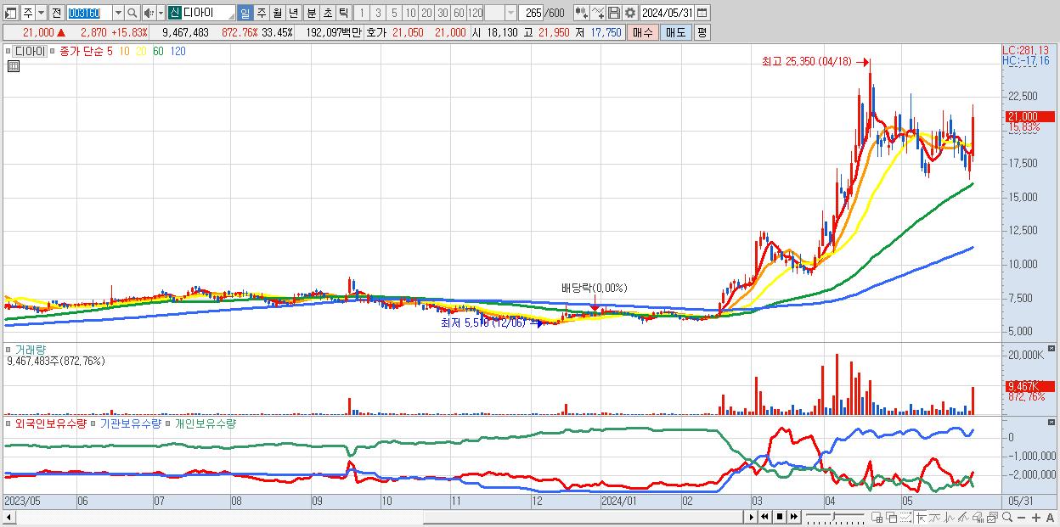The image size is (1060, 527).
Task: Adjust the chart zoom slider handle
Action: coord(834,515)
